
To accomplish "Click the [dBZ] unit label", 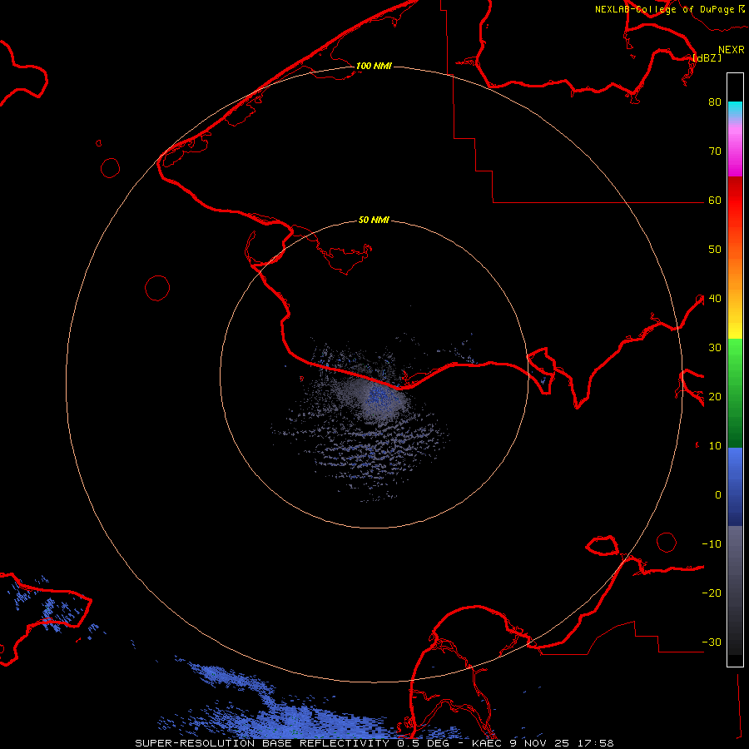I will point(707,57).
